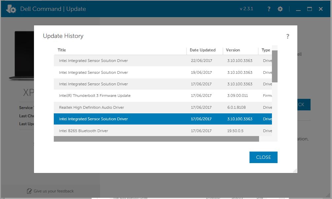Select the Intel 8265 Bluetooth Driver entry
The height and width of the screenshot is (199, 332).
coord(132,131)
